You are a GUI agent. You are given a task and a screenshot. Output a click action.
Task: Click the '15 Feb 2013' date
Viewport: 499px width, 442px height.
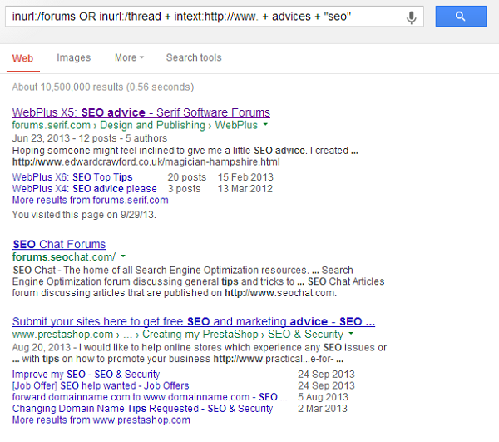click(x=245, y=177)
